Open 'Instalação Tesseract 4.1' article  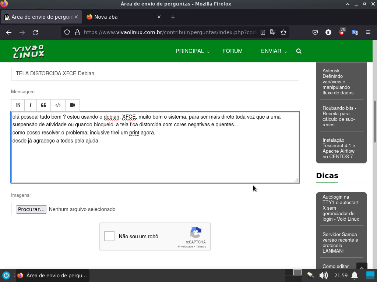pos(339,148)
